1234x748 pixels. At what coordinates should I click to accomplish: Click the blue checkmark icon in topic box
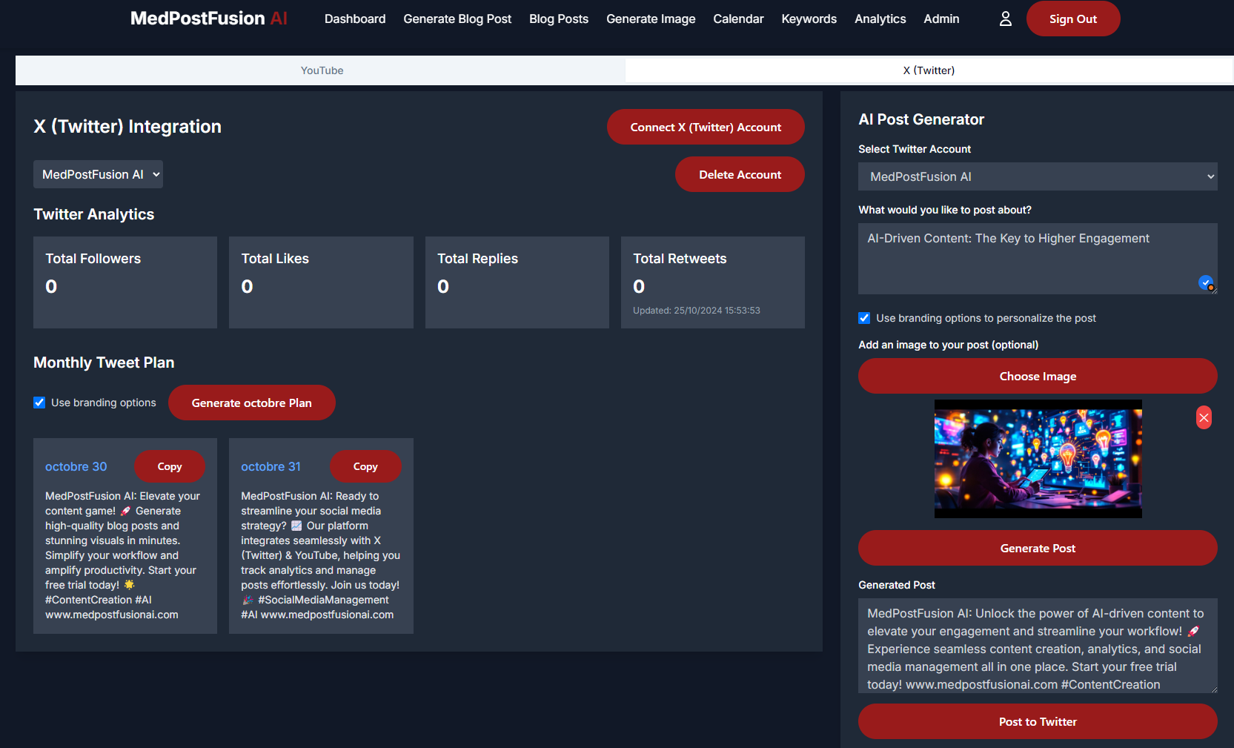pos(1206,282)
